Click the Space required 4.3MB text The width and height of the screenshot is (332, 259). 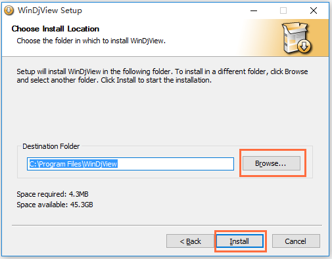point(53,194)
